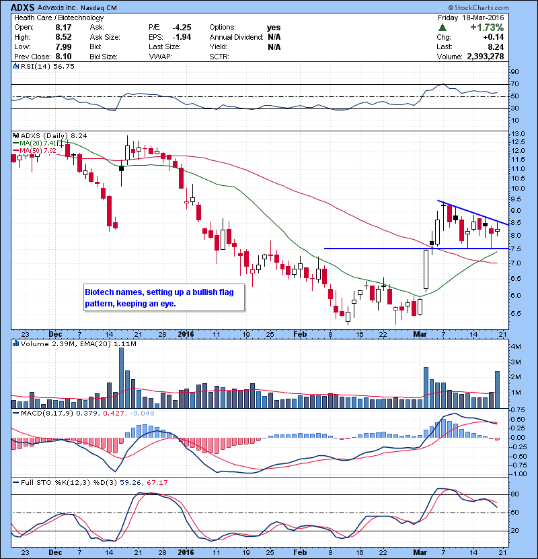Image resolution: width=538 pixels, height=559 pixels.
Task: Select the Advaxis Inc. company name
Action: (x=58, y=7)
